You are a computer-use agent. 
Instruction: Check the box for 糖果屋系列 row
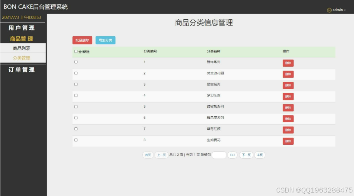point(76,118)
